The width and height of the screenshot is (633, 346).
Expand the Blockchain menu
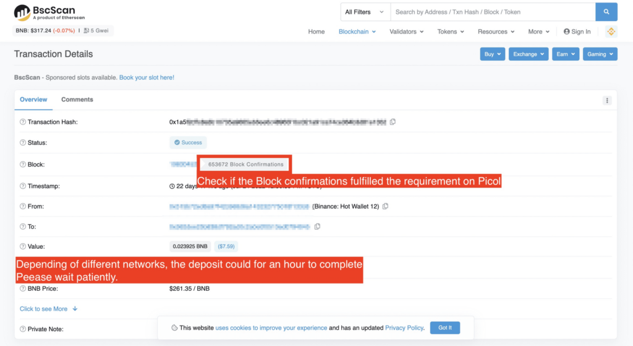click(x=357, y=32)
